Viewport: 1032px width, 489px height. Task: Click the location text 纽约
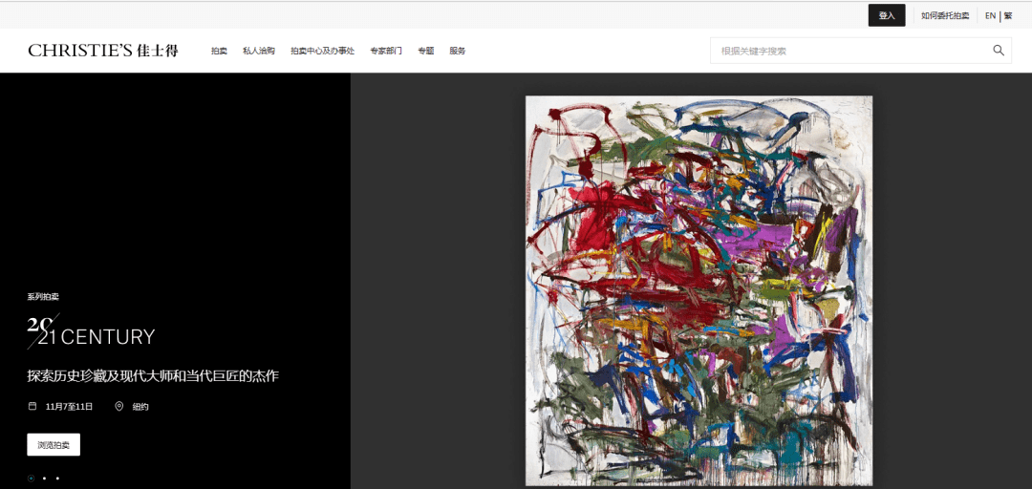pyautogui.click(x=140, y=407)
